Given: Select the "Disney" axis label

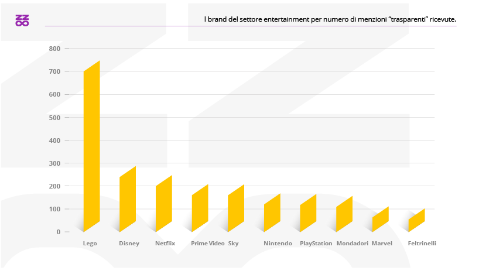Looking at the screenshot, I should (x=129, y=244).
